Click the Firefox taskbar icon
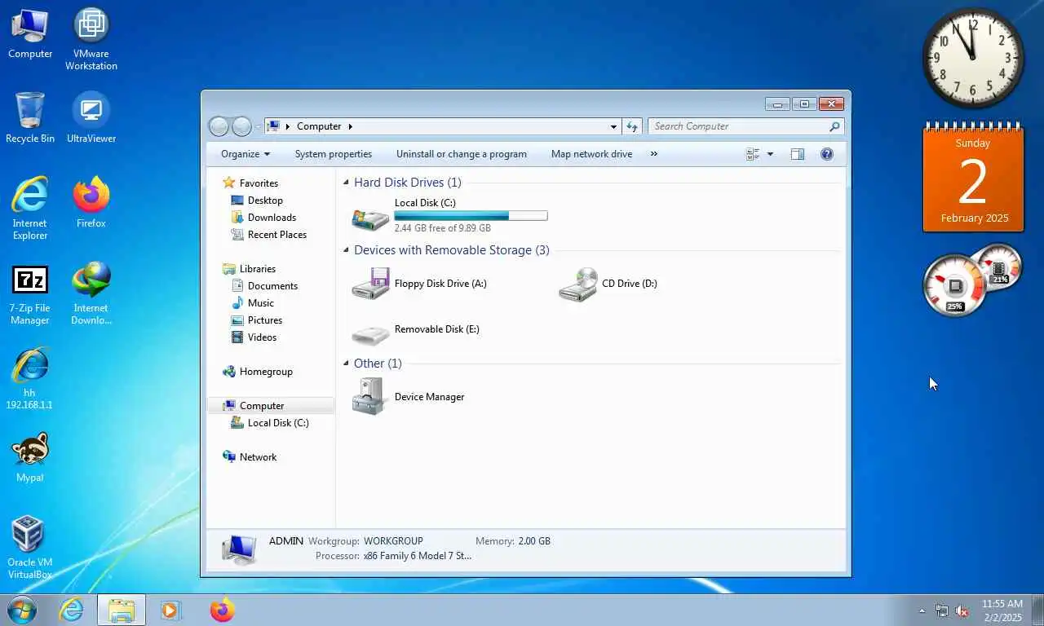The image size is (1044, 626). [x=222, y=610]
